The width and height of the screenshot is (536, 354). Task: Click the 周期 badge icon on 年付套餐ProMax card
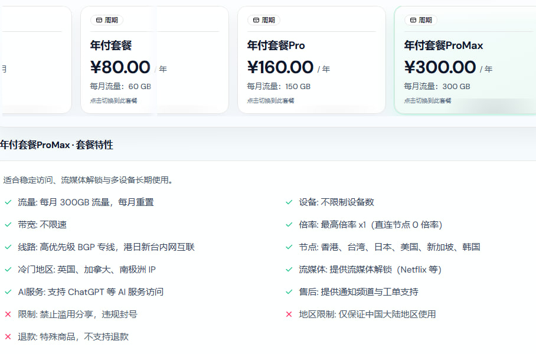point(413,20)
